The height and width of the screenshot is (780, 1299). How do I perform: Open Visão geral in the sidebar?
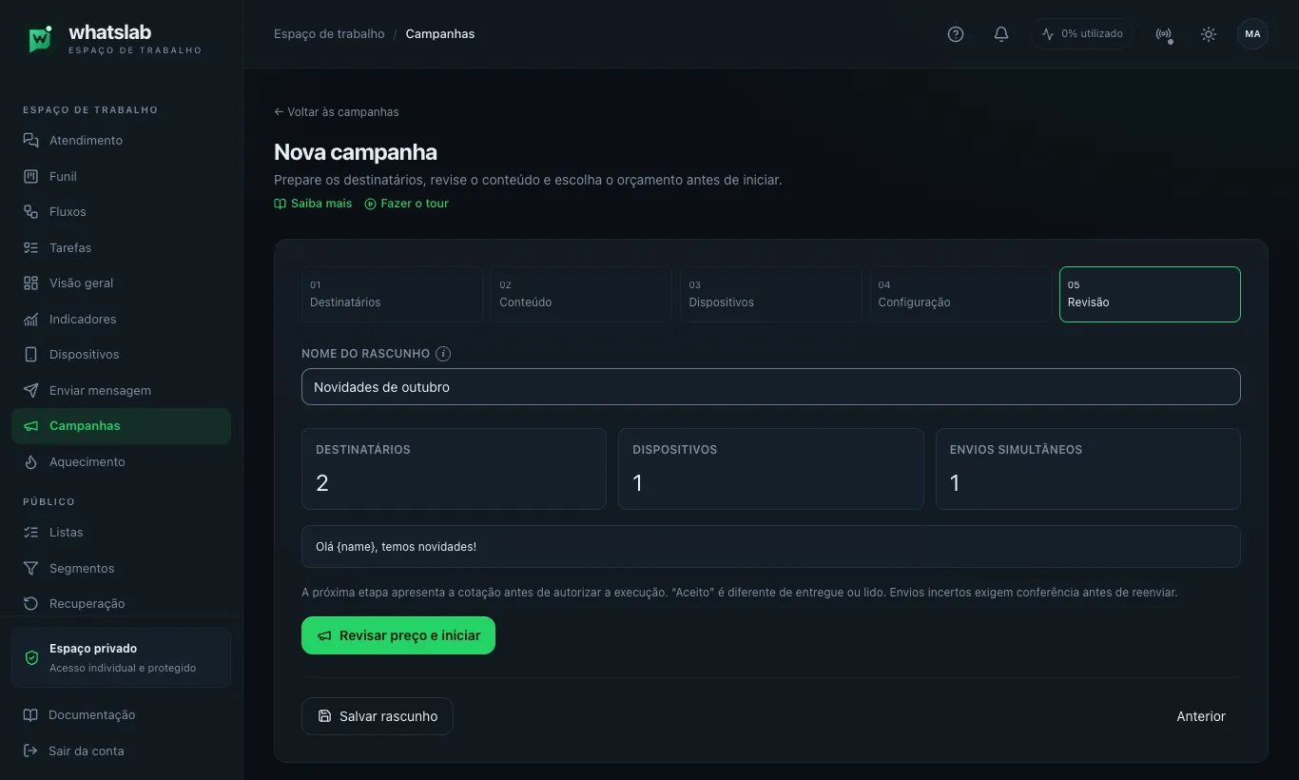(x=121, y=283)
